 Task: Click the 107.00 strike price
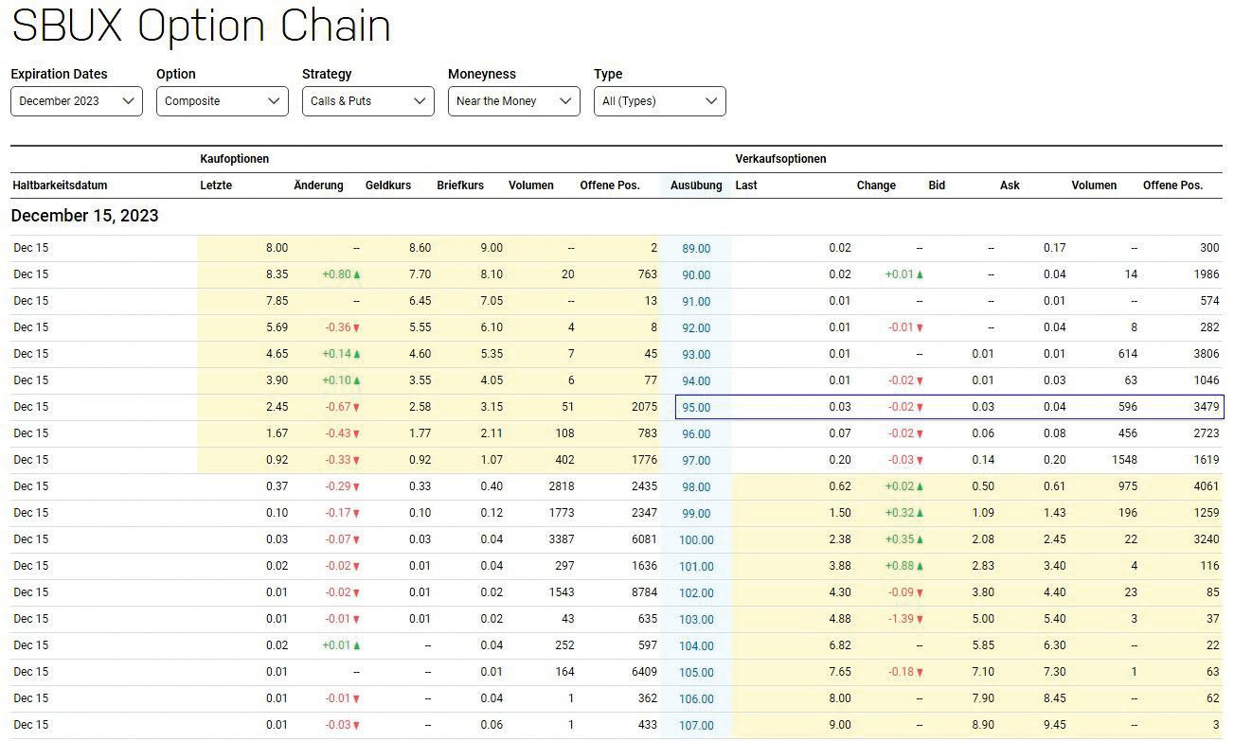(696, 726)
